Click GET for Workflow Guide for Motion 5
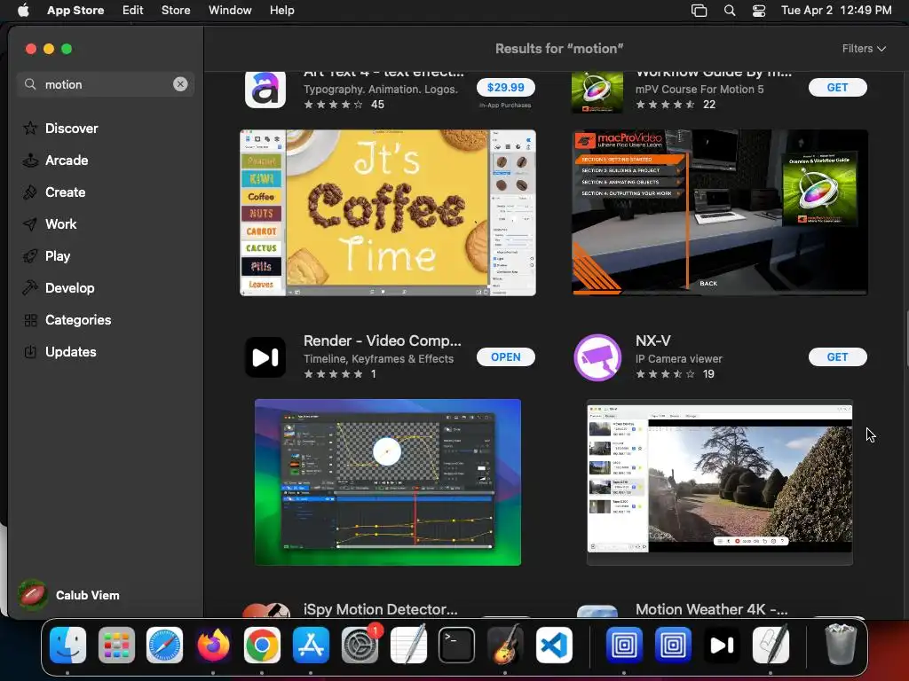 (x=838, y=88)
